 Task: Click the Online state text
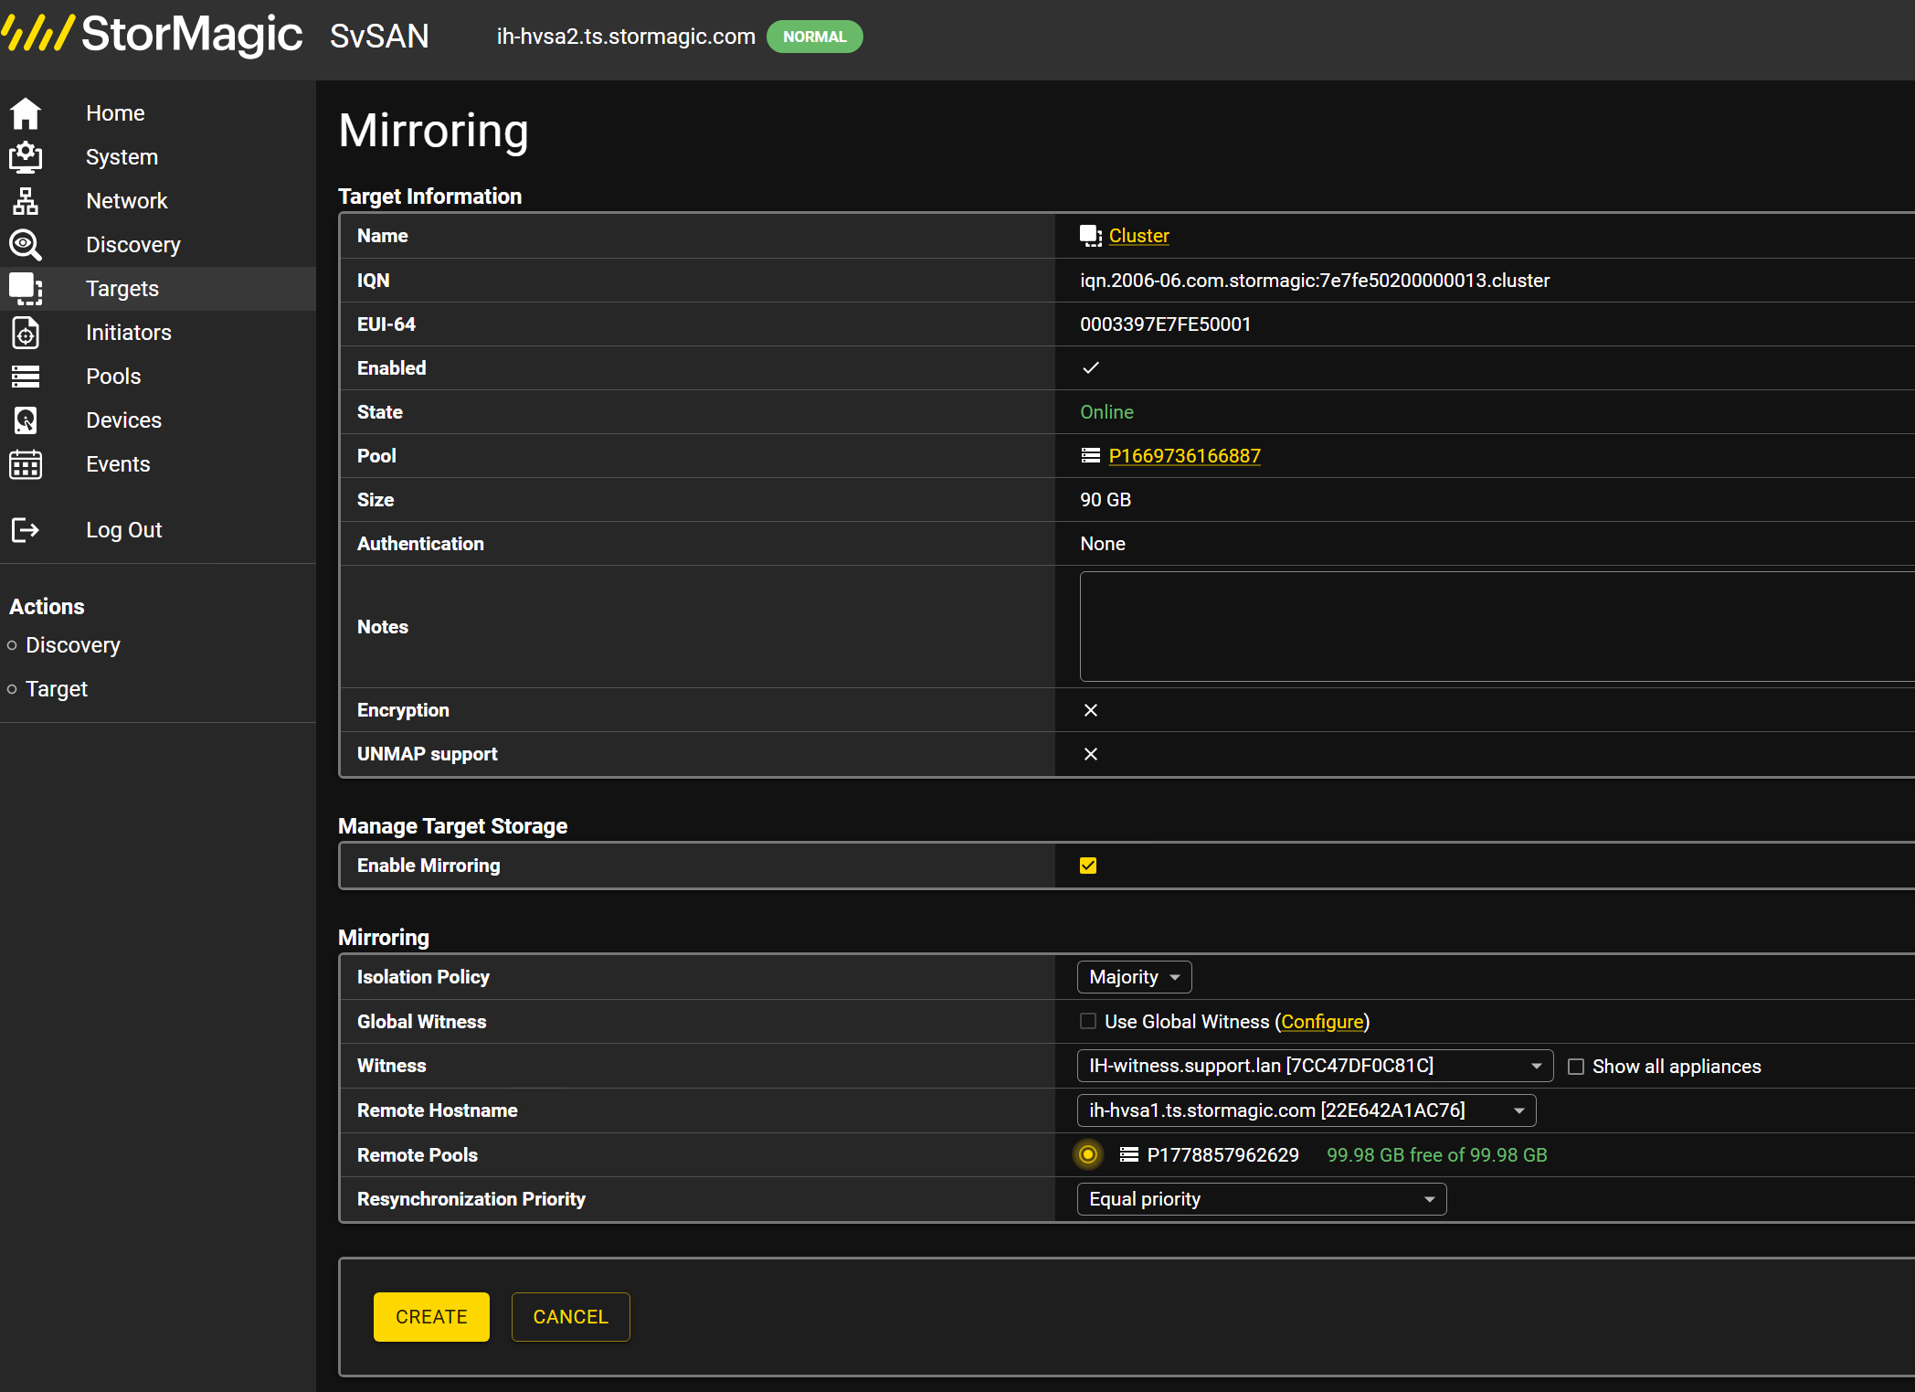click(1106, 412)
